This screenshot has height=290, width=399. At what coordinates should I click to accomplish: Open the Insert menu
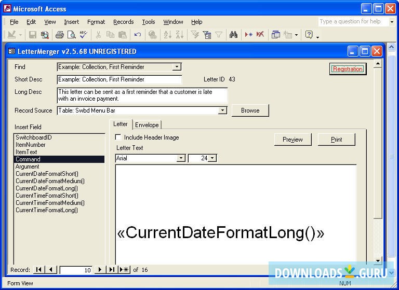coord(72,22)
